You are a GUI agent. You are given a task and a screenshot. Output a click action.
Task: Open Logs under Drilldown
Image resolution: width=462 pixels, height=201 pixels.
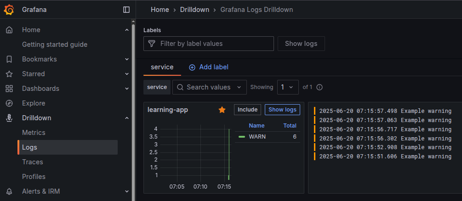(68, 147)
